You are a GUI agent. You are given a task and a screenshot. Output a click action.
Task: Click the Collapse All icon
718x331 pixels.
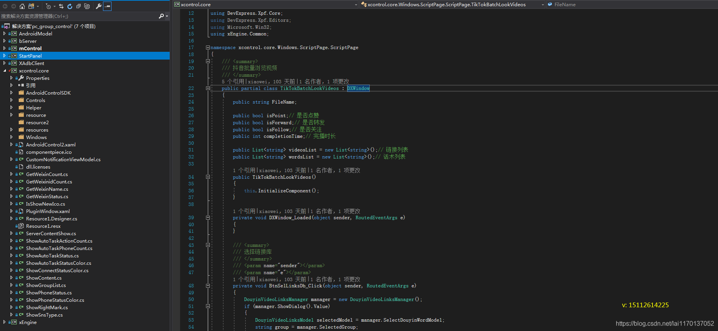click(78, 6)
